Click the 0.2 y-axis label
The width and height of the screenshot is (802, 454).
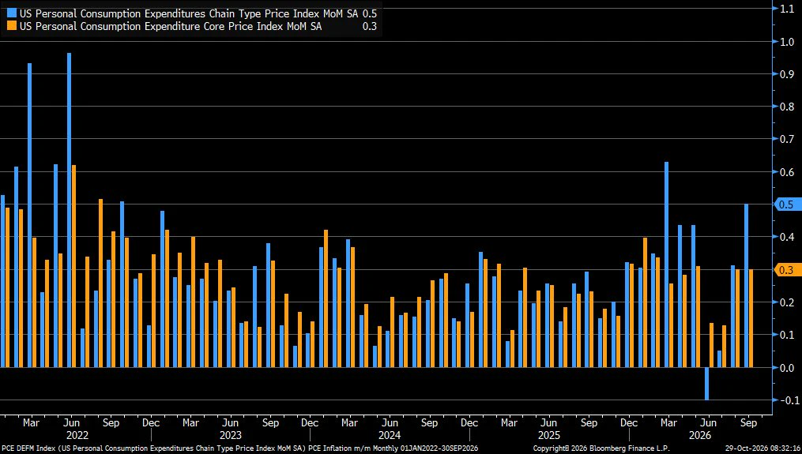pyautogui.click(x=787, y=302)
